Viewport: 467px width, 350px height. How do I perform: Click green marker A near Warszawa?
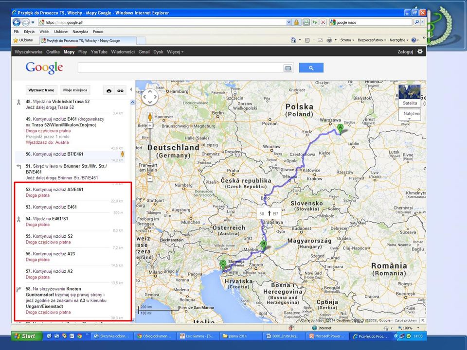coord(340,129)
